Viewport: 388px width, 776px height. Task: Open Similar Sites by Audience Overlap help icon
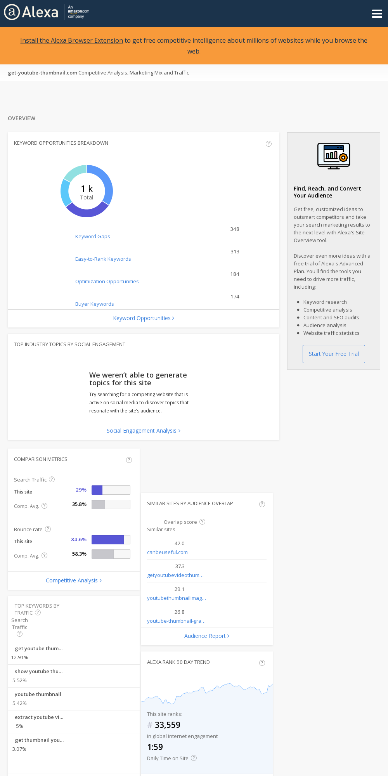point(262,504)
